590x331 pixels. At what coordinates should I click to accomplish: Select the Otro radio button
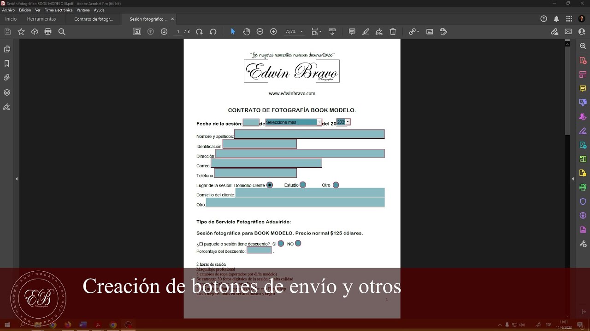[336, 185]
